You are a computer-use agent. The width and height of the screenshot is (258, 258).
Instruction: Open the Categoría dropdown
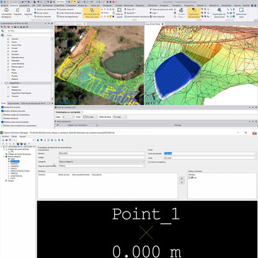[x=102, y=162]
